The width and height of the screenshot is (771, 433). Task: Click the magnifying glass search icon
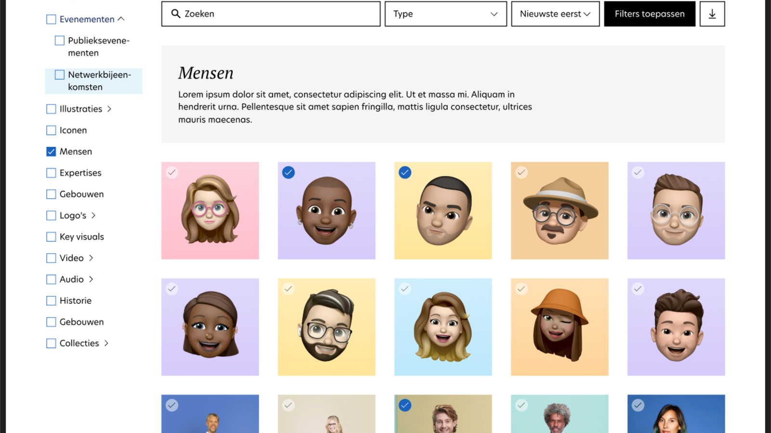point(176,14)
